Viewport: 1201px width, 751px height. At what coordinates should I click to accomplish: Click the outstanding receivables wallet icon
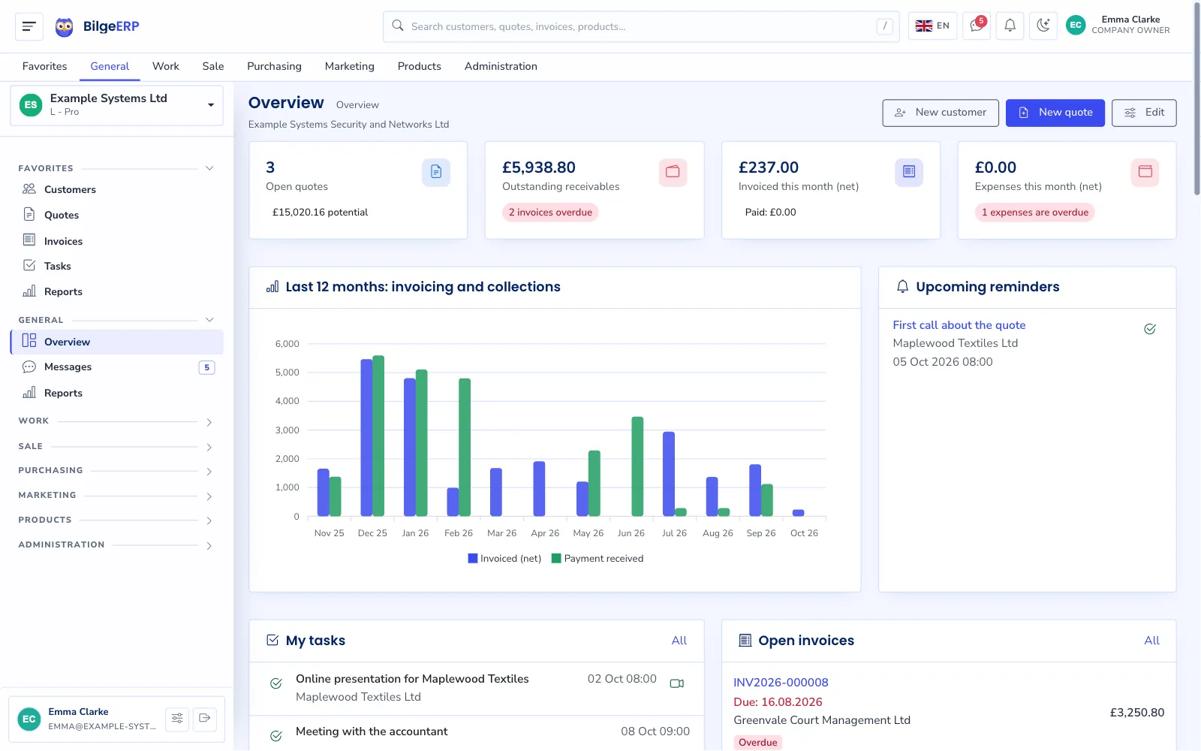673,172
